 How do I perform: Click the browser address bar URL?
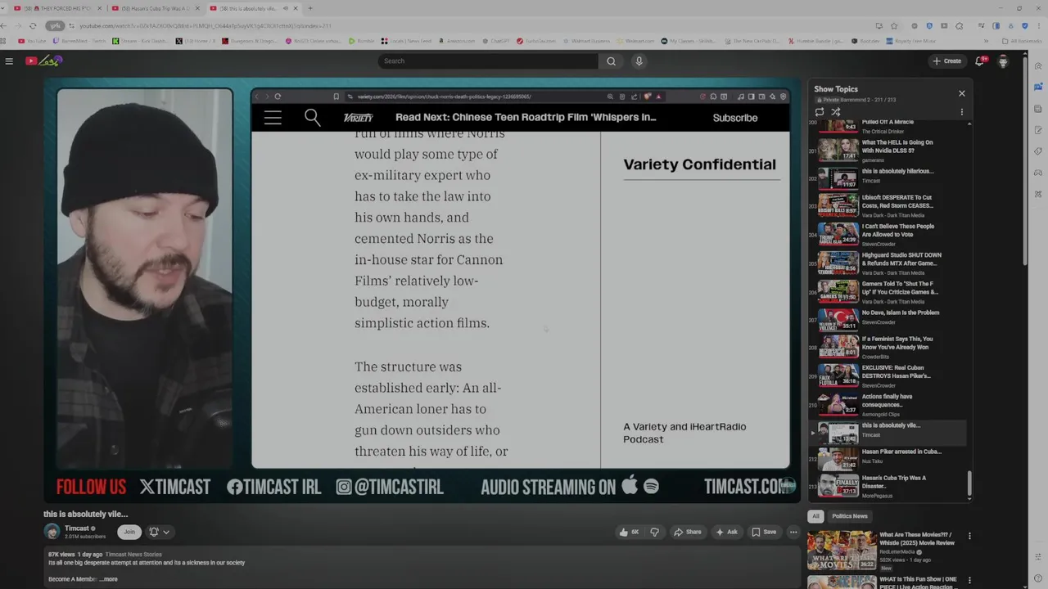click(205, 26)
